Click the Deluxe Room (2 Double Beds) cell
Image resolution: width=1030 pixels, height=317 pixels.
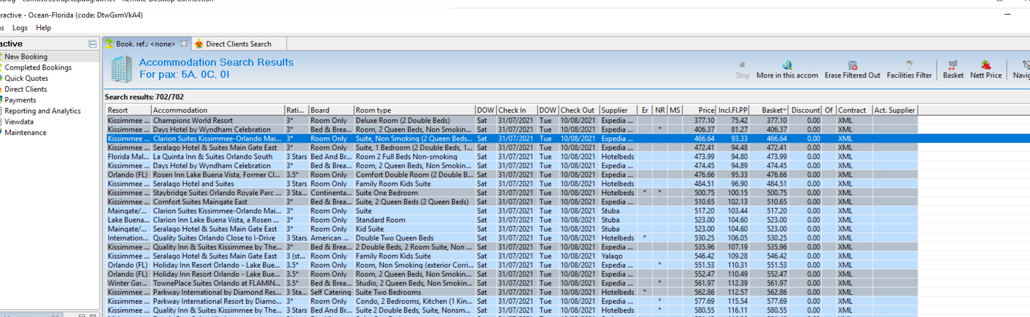tap(414, 120)
